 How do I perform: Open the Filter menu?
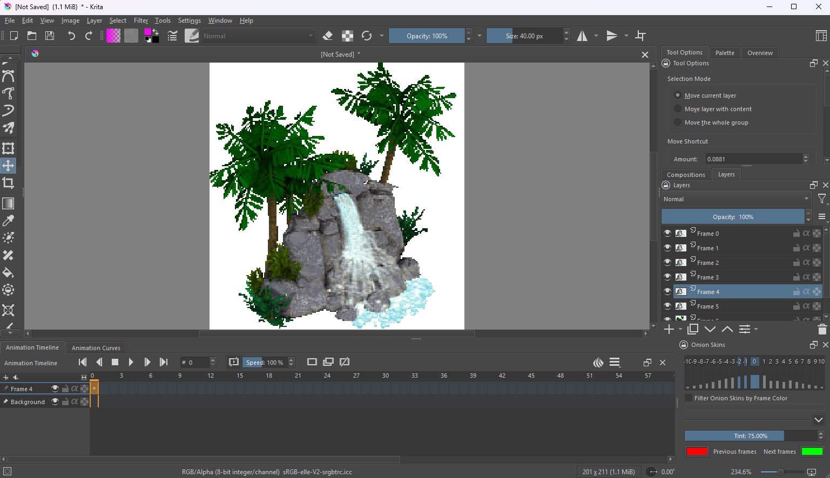(140, 21)
